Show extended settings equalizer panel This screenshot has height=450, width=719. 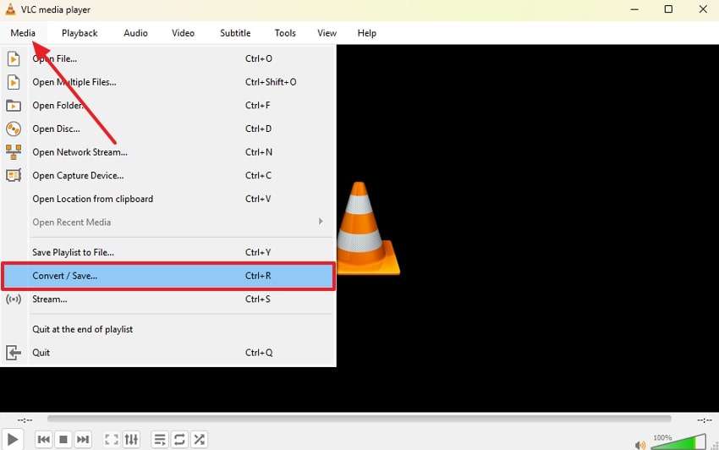pyautogui.click(x=131, y=440)
